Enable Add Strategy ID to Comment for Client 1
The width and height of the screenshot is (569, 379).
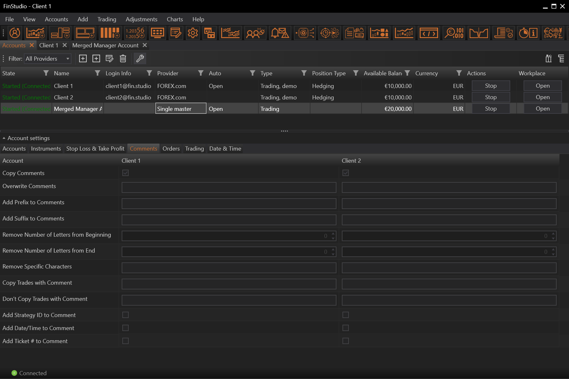(x=125, y=315)
